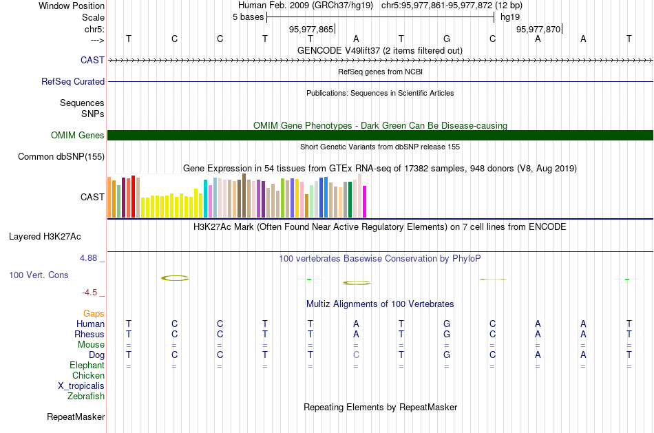Click the OMIM Genes track label
654x433 pixels.
click(77, 135)
